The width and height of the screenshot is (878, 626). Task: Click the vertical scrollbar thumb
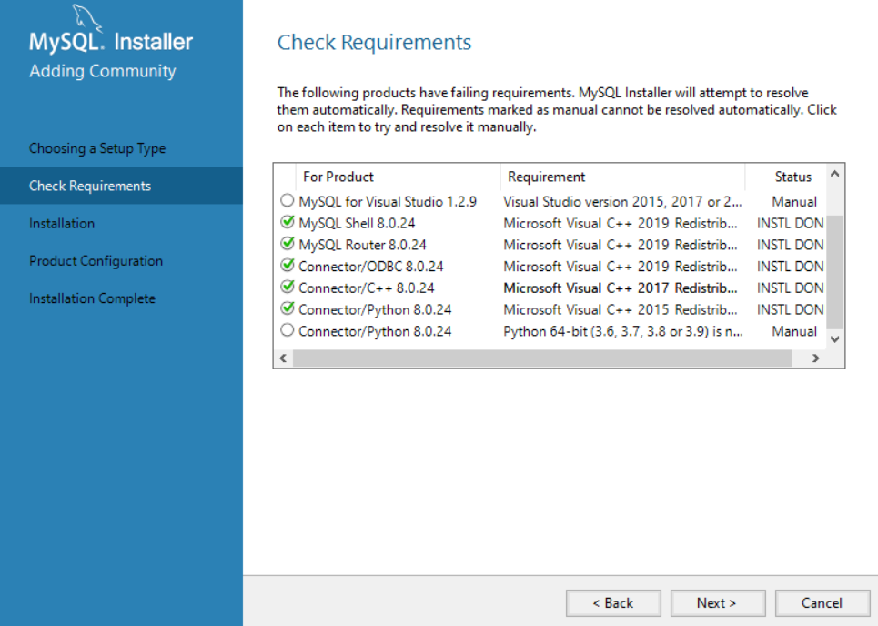point(834,271)
